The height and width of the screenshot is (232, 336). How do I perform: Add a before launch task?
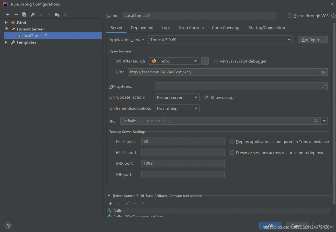[111, 203]
